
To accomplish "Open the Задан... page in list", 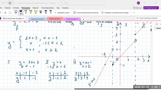I will point(158,28).
